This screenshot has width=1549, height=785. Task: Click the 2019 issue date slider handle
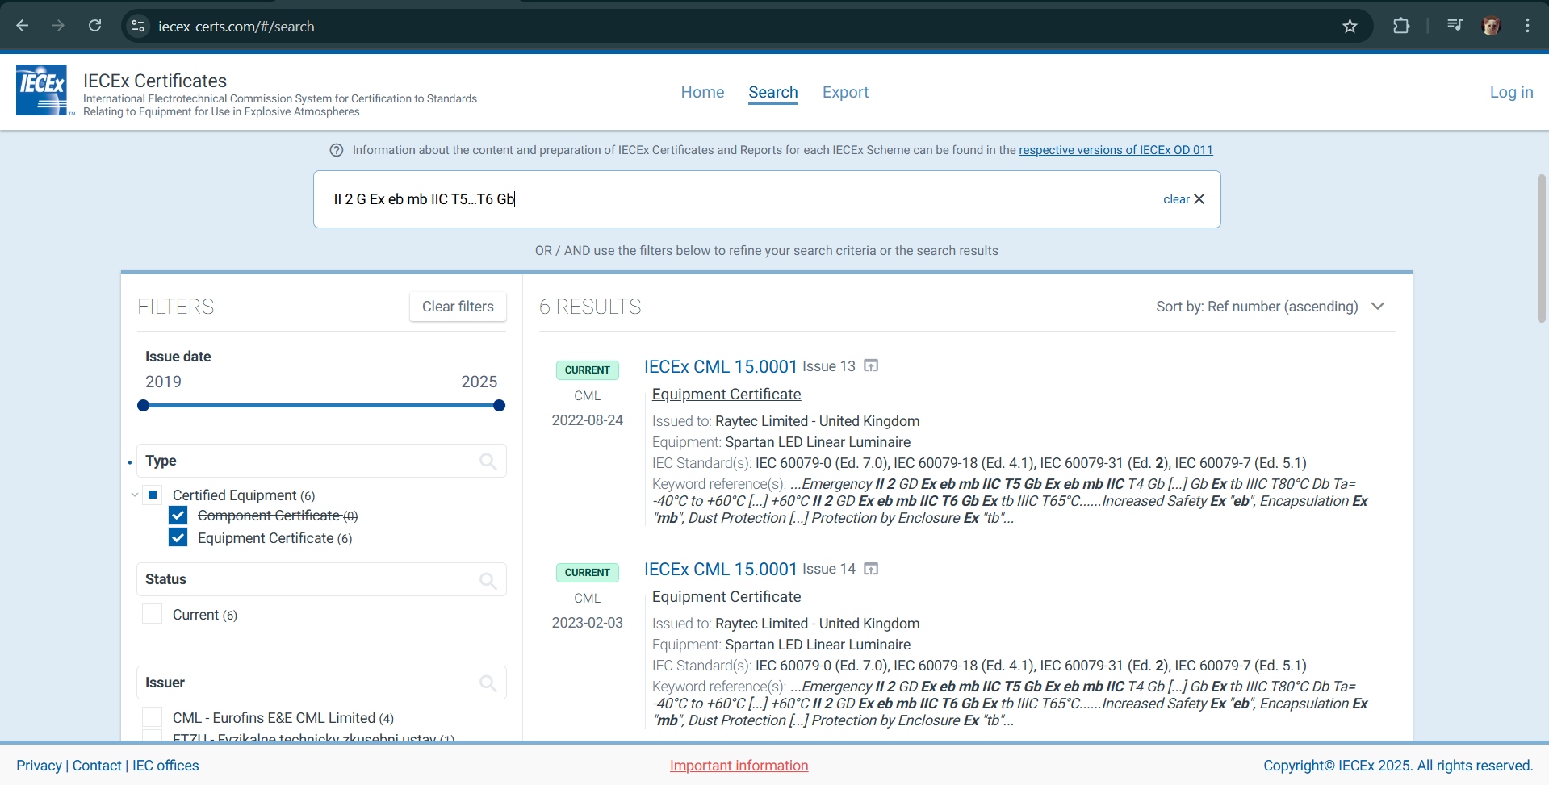(144, 405)
